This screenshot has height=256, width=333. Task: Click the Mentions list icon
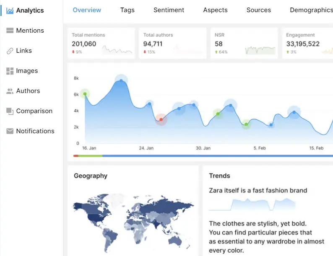tap(10, 31)
